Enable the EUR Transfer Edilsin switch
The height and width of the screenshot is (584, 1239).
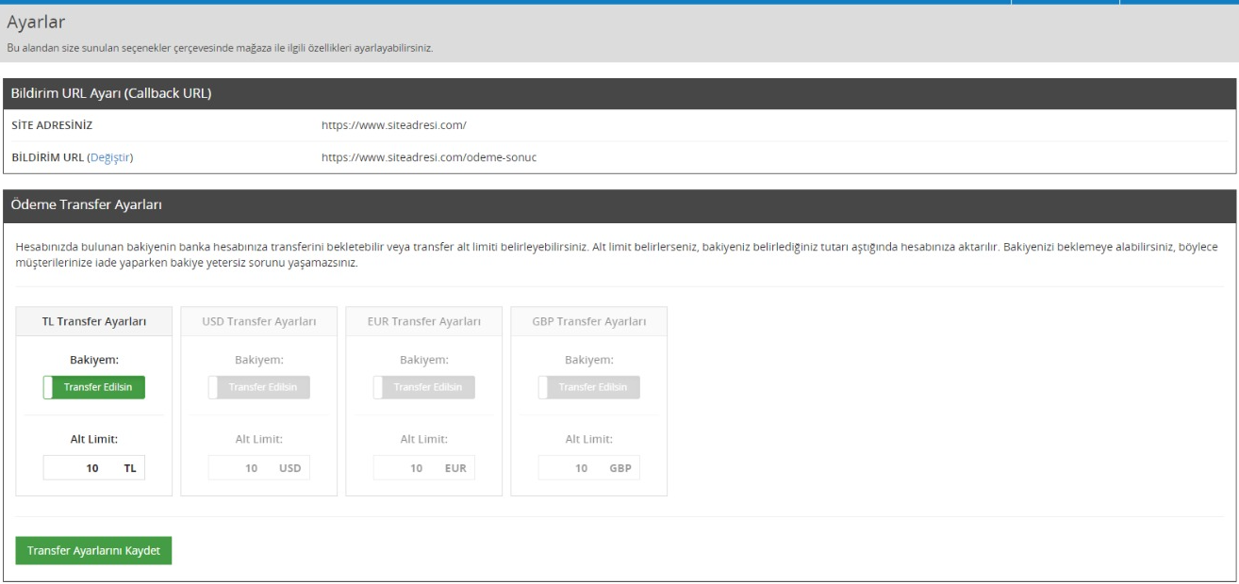coord(424,387)
